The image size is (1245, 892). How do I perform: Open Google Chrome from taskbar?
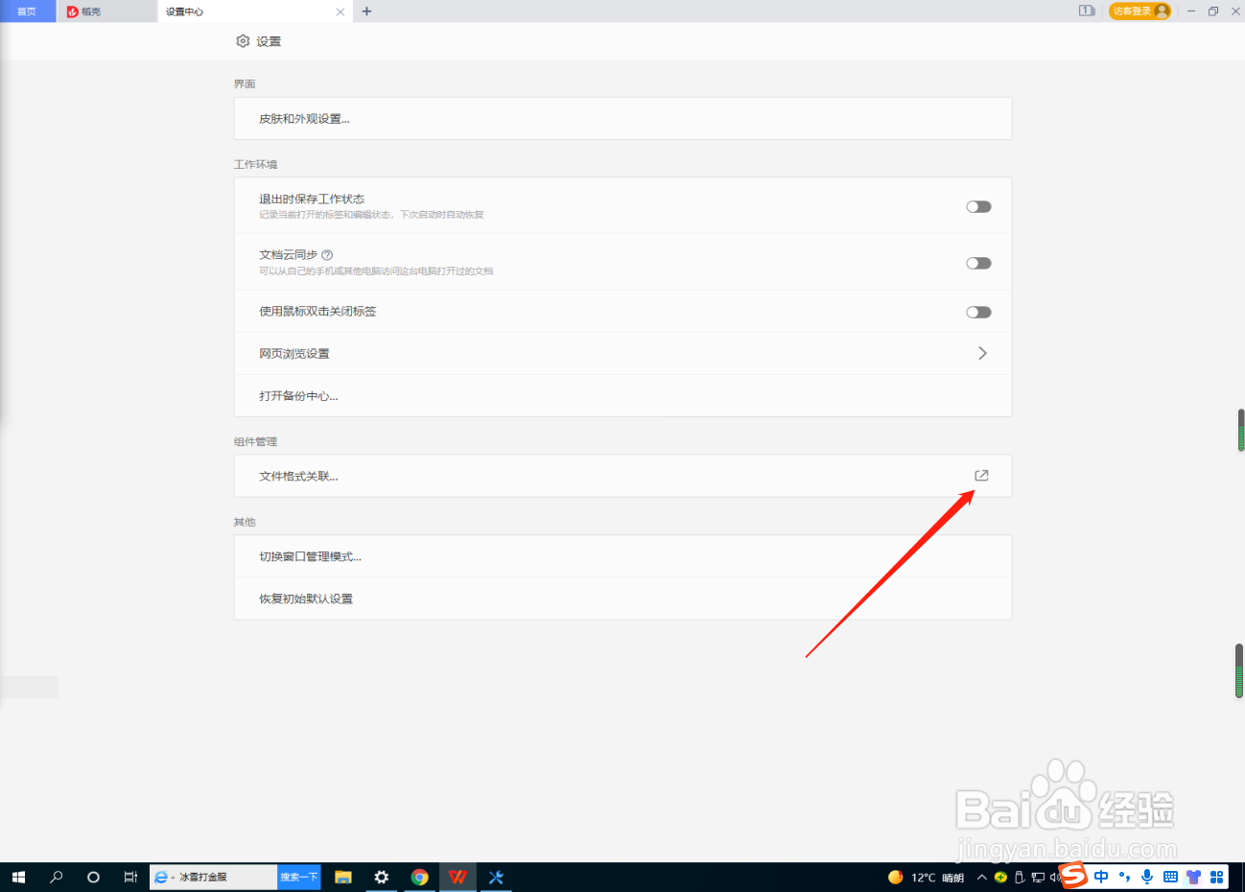(x=419, y=877)
